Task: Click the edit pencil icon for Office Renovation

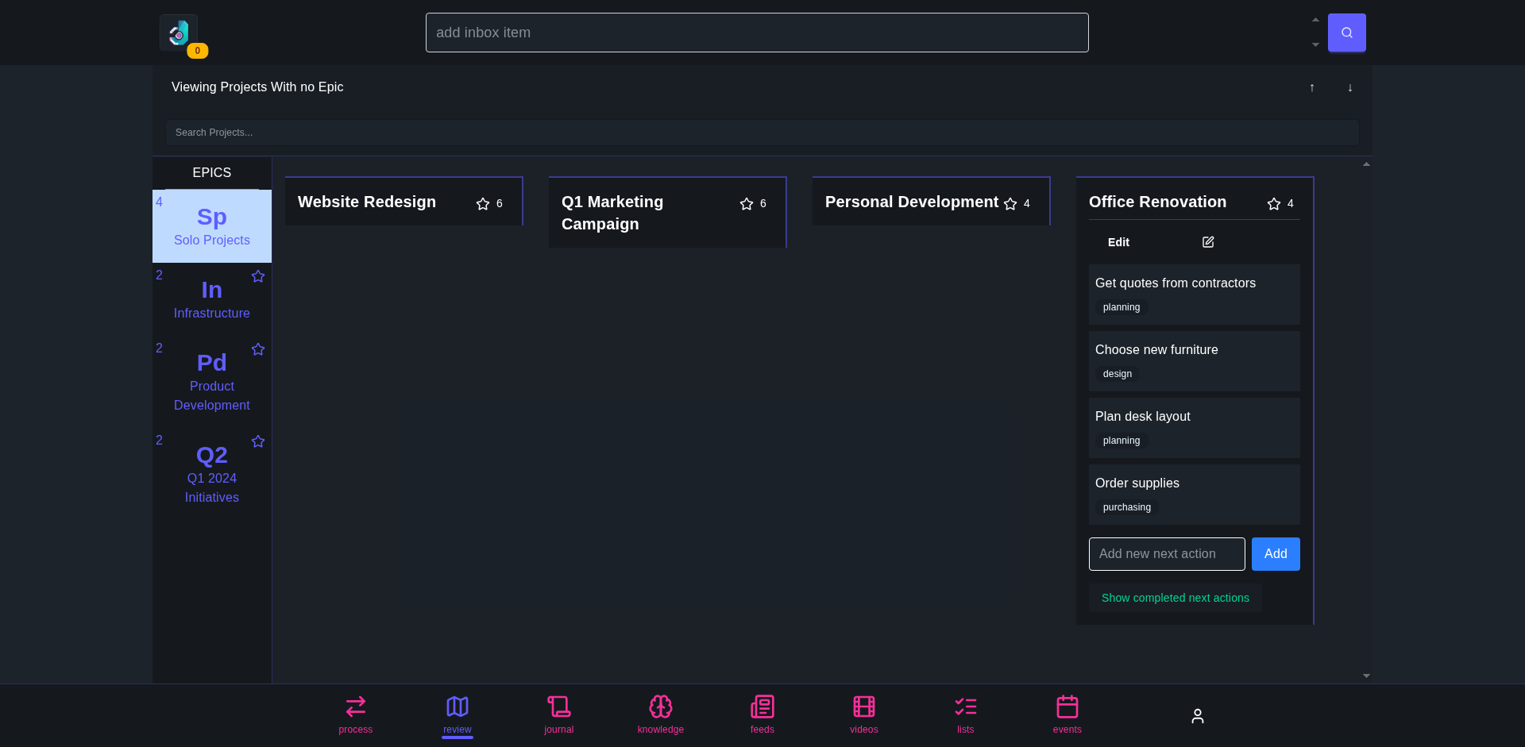Action: pyautogui.click(x=1207, y=242)
